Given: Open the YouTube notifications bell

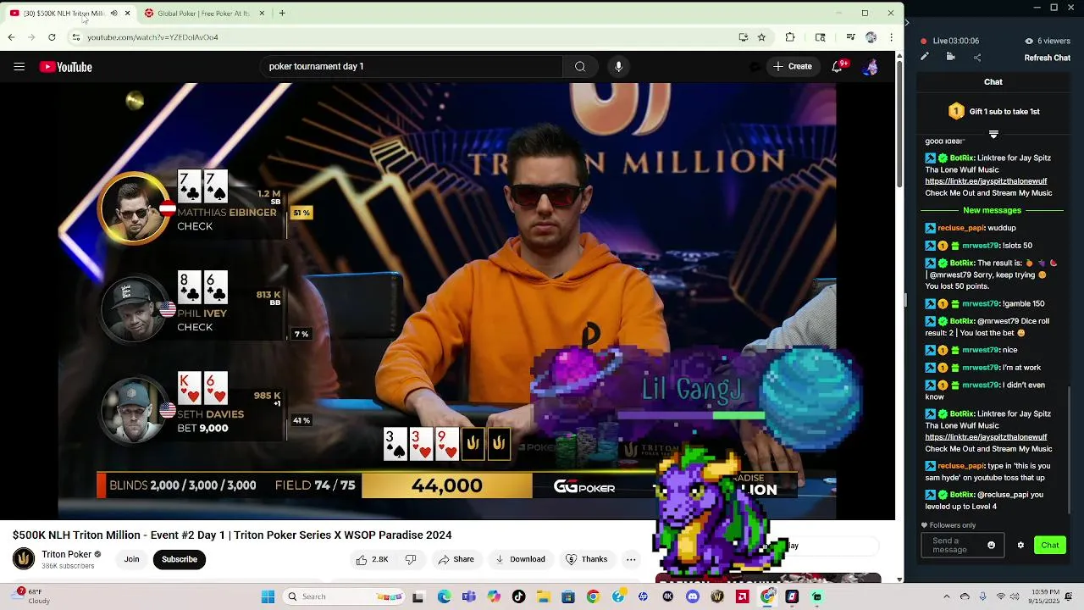Looking at the screenshot, I should 838,67.
